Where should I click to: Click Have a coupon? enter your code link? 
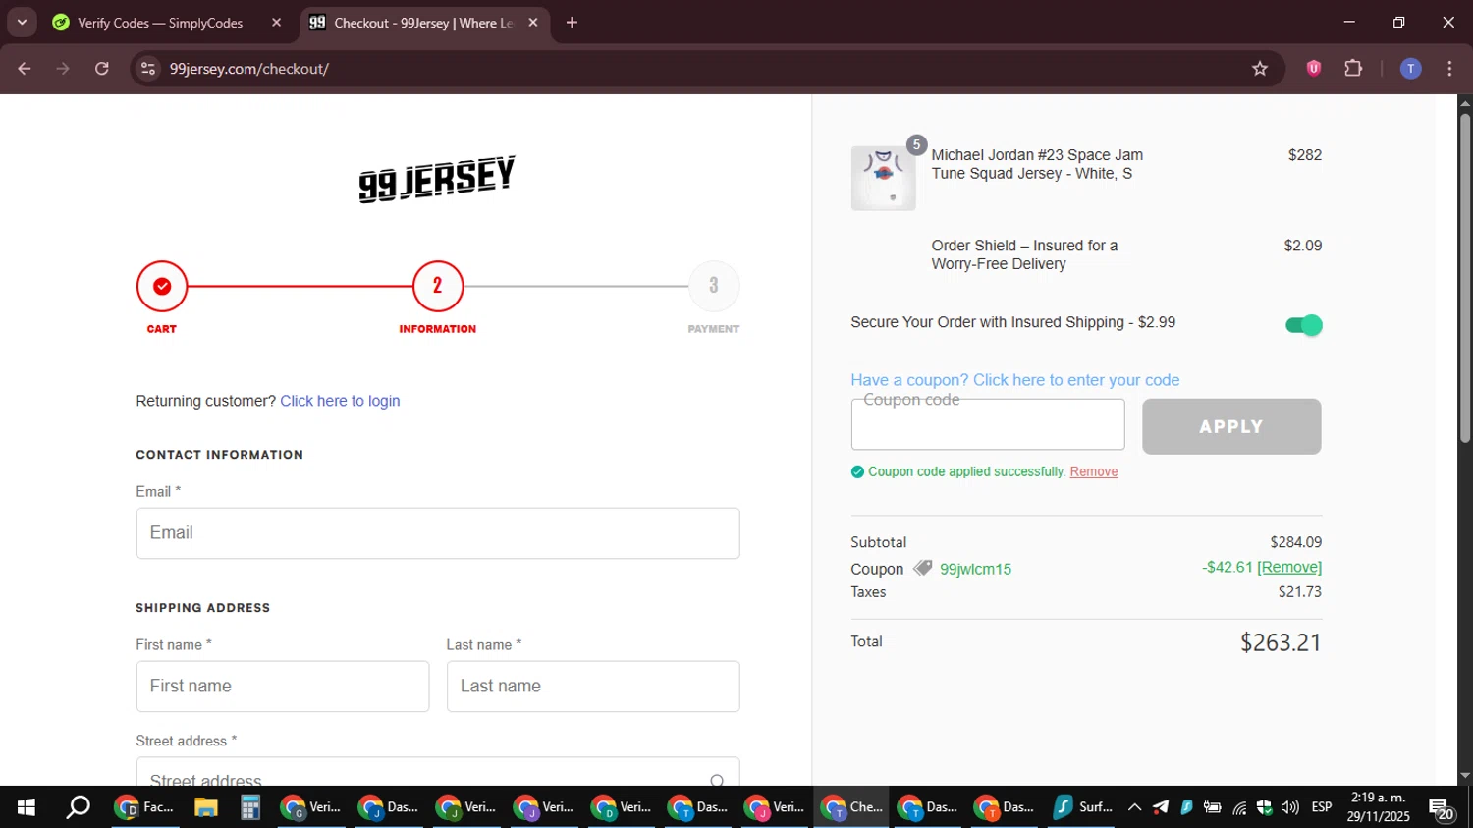coord(1015,380)
